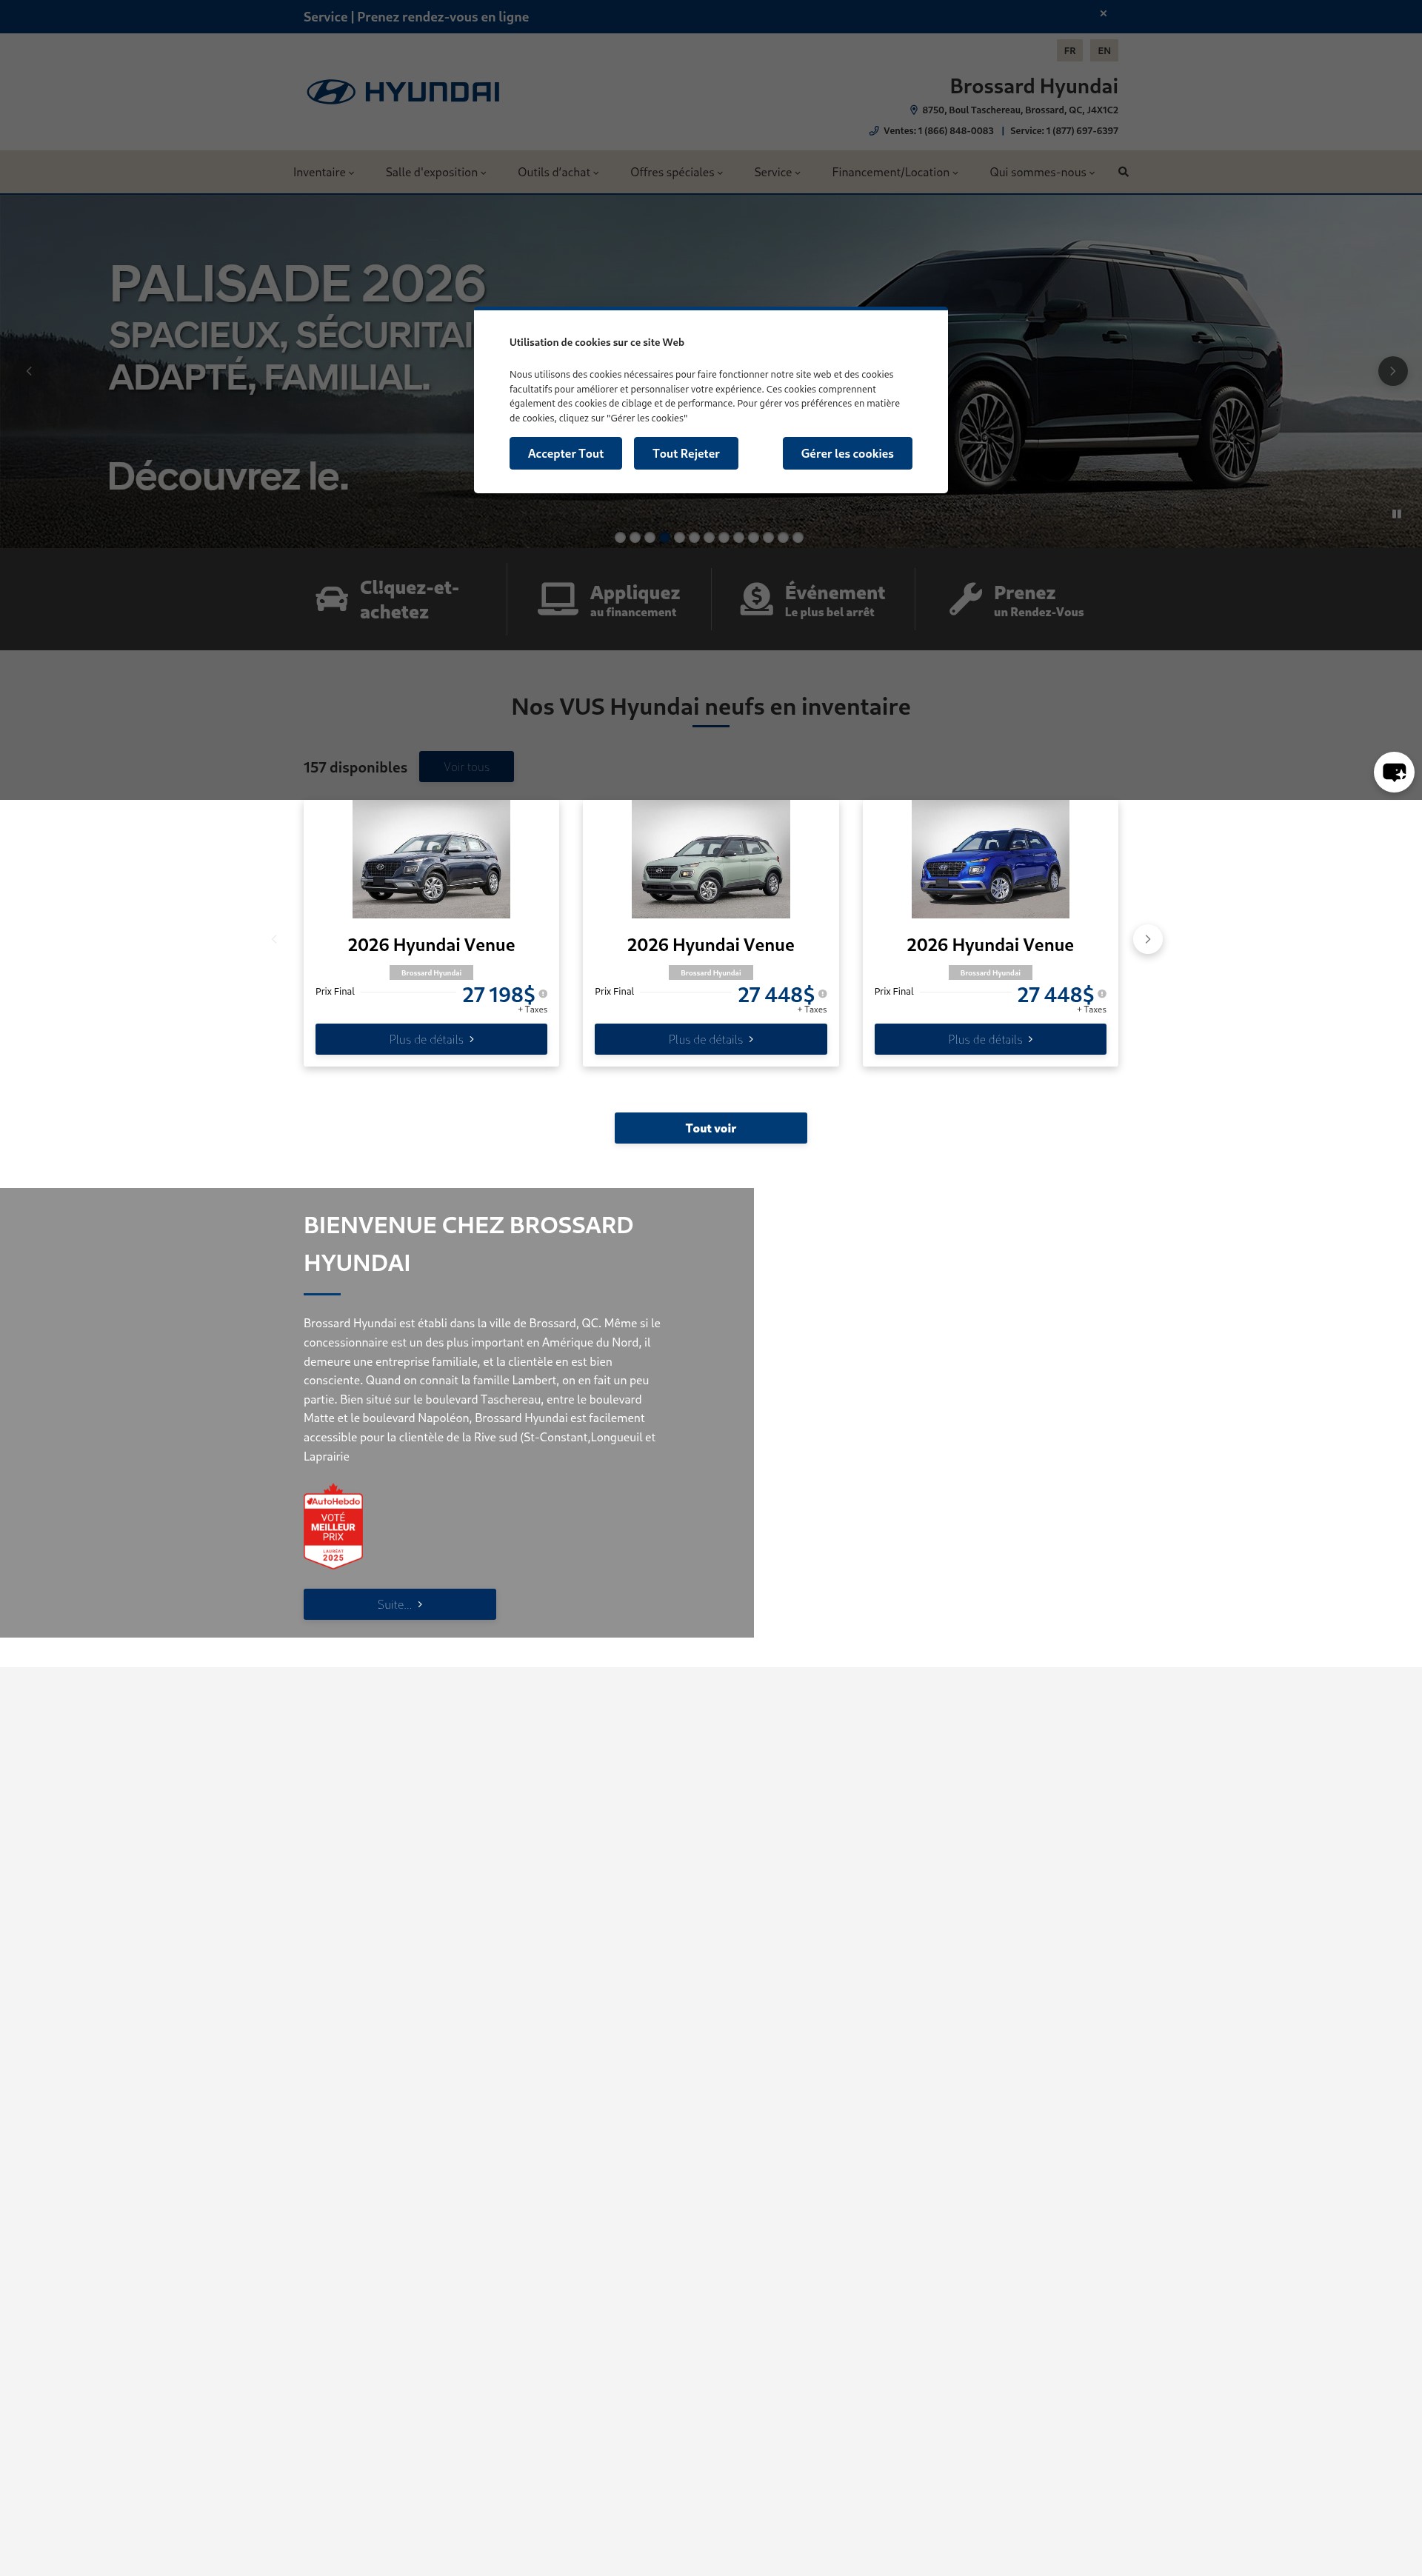The width and height of the screenshot is (1422, 2576).
Task: Open the Qui sommes-nous dropdown
Action: pos(1042,172)
